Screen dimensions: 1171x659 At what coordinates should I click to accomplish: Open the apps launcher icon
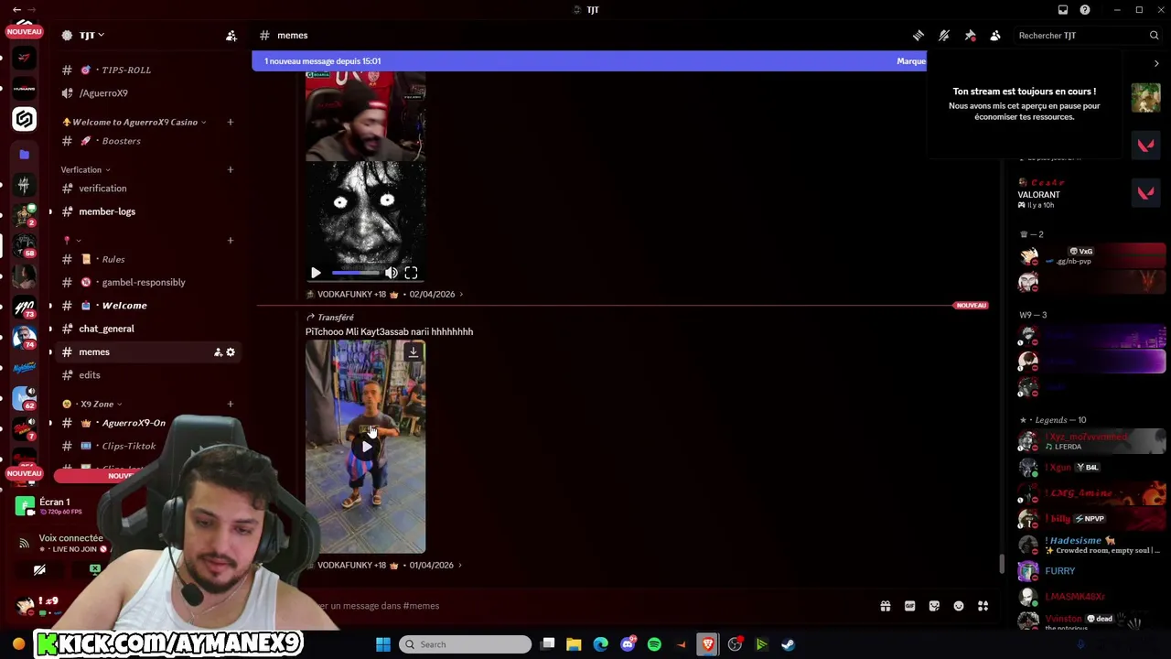click(983, 606)
